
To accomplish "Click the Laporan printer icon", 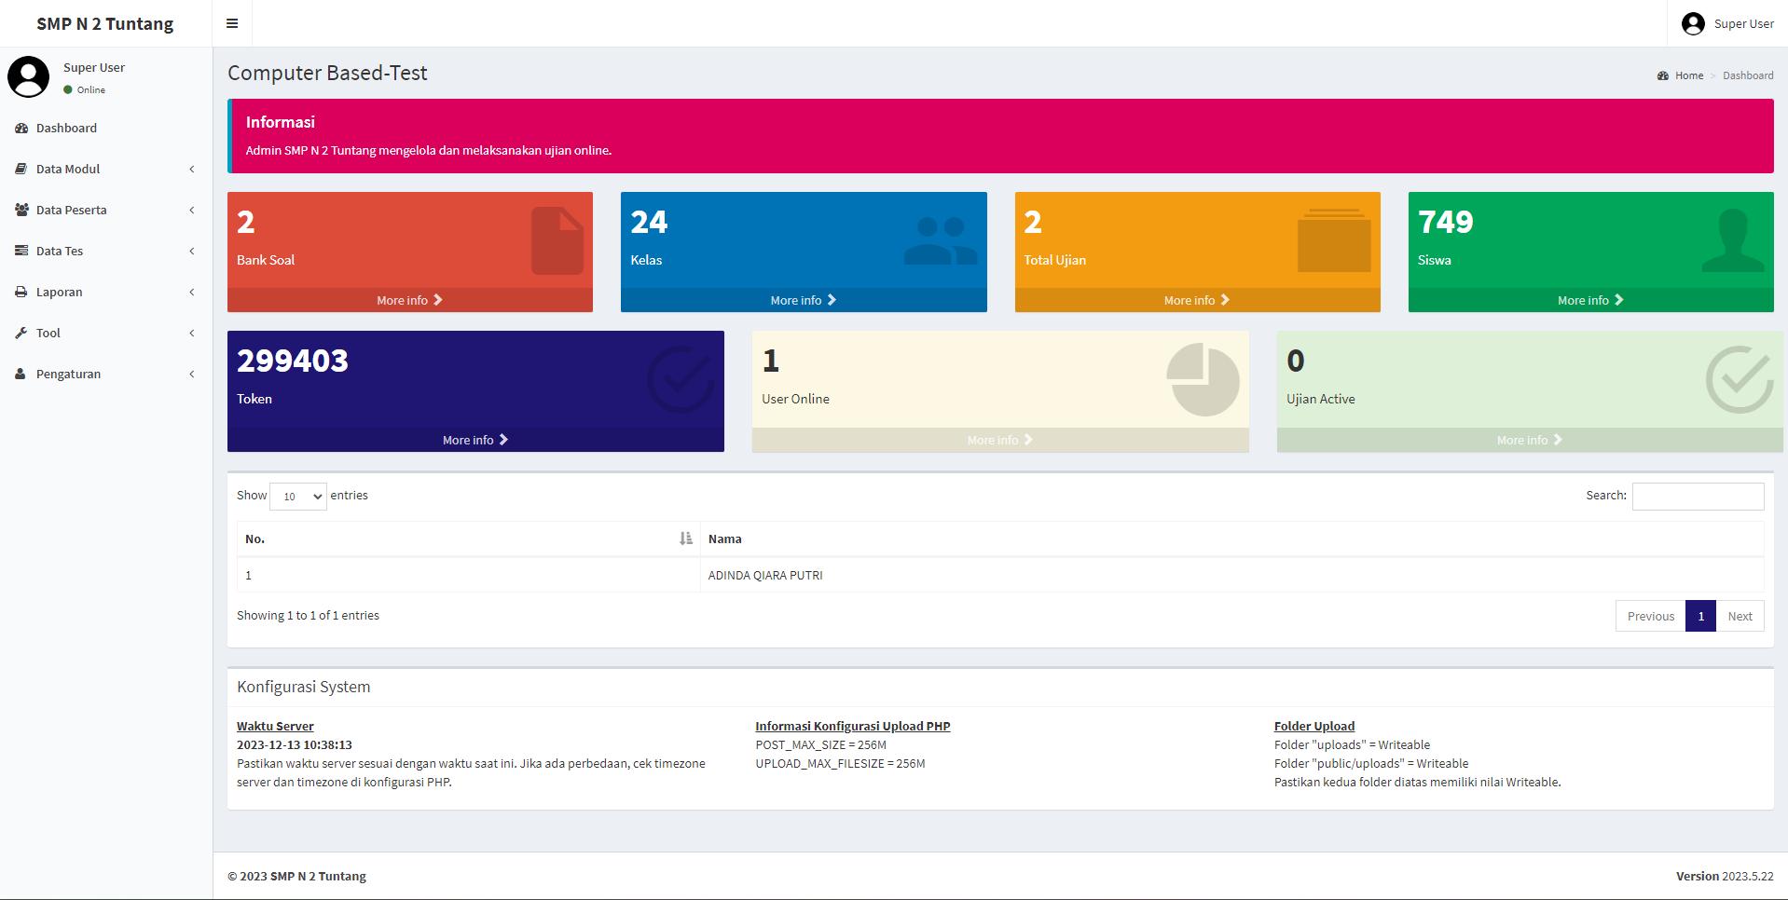I will coord(21,292).
